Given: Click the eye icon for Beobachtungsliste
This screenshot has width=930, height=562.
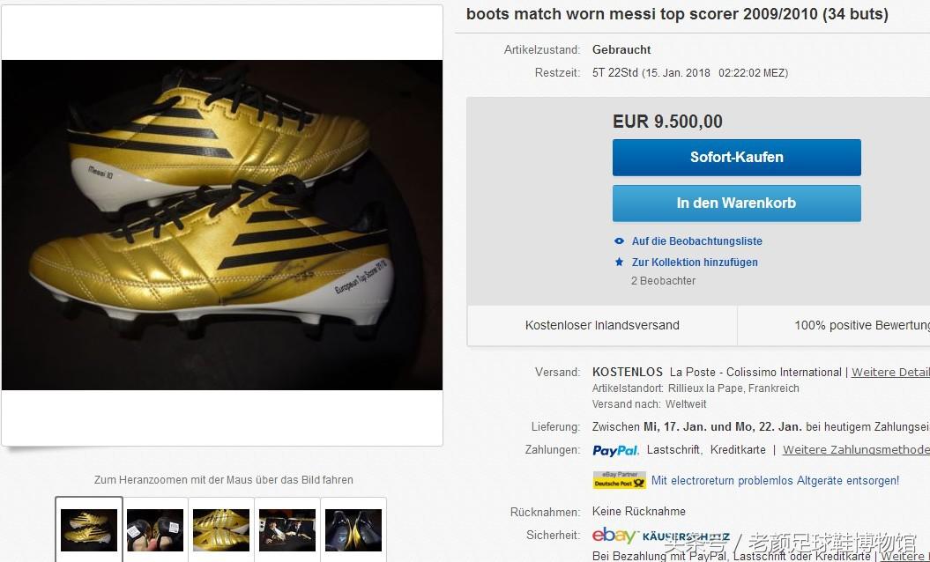Looking at the screenshot, I should point(619,241).
